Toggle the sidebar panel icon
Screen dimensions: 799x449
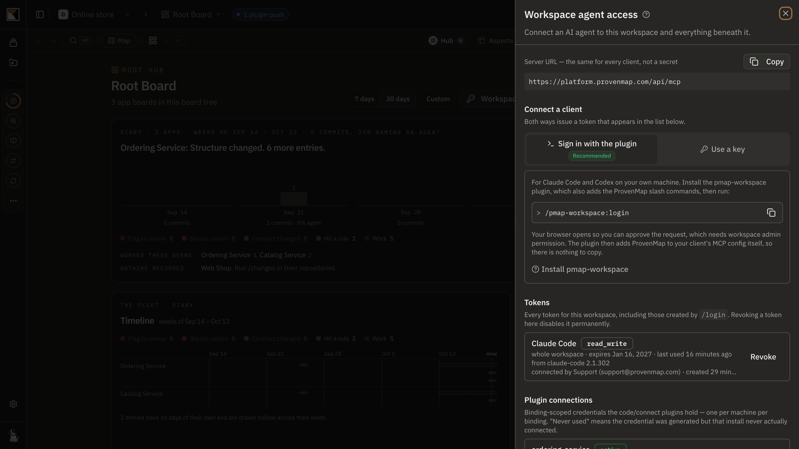pos(40,15)
